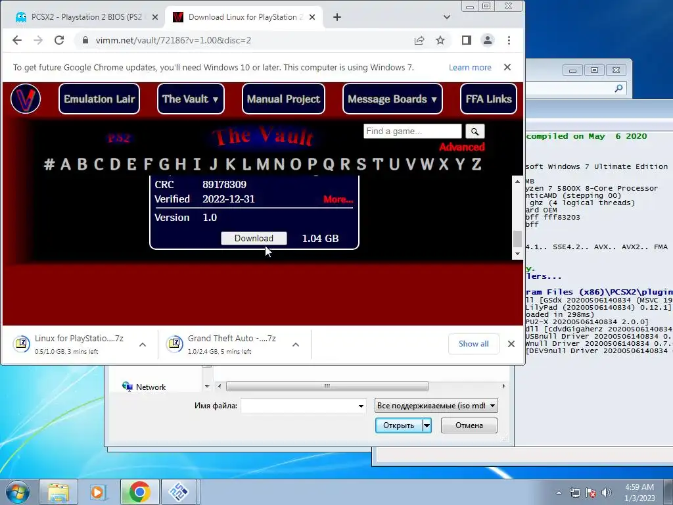Browse games starting with G

[x=164, y=164]
